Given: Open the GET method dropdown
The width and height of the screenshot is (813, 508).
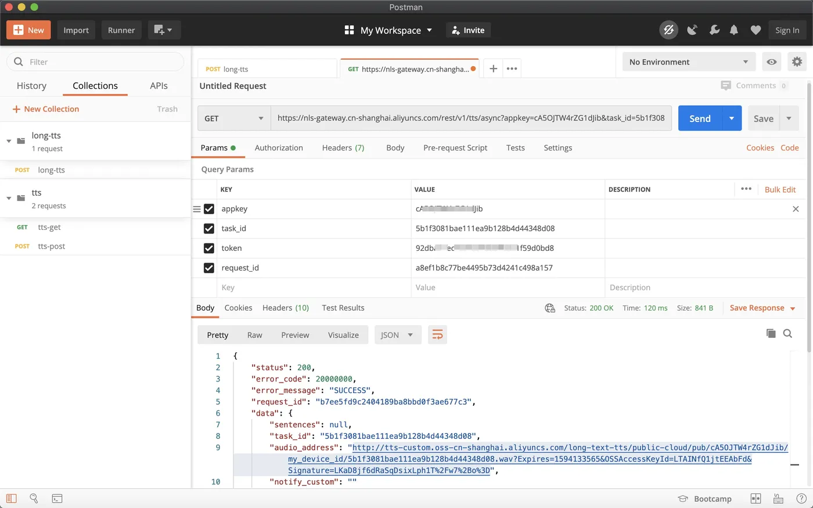Looking at the screenshot, I should (234, 118).
